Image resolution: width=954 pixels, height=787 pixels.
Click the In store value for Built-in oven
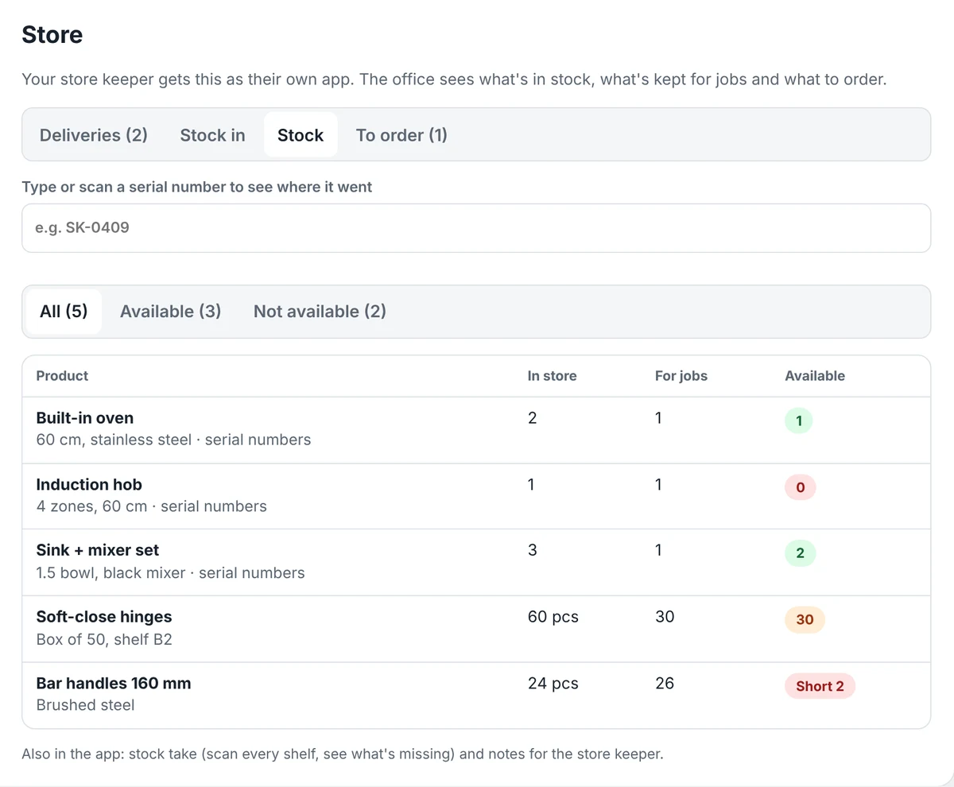coord(533,418)
